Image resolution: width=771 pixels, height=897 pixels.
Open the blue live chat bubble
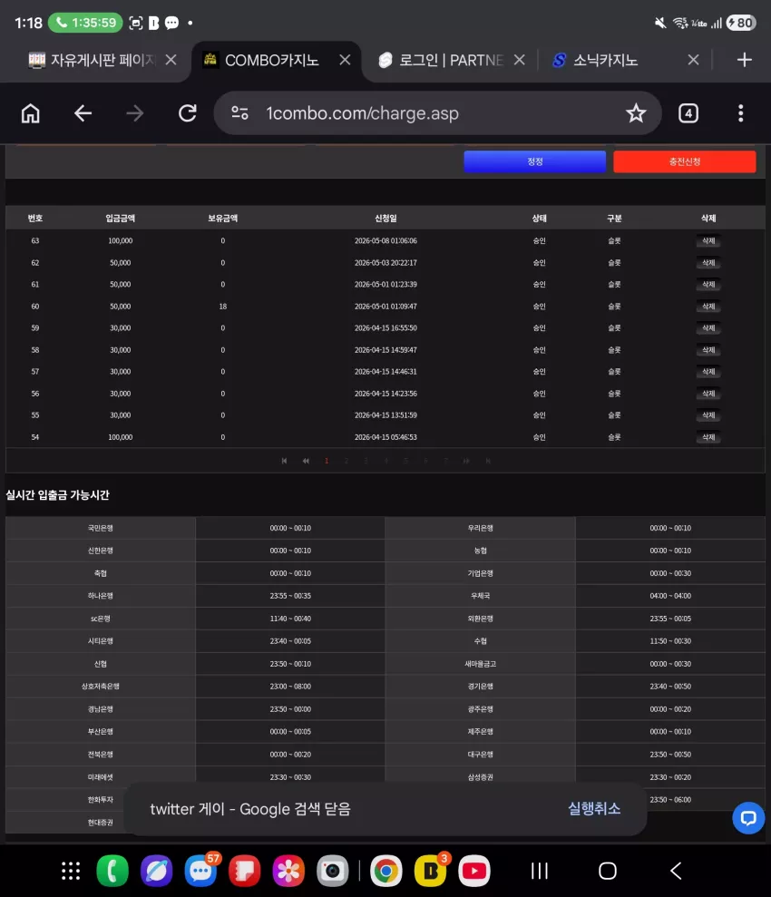[x=748, y=817]
